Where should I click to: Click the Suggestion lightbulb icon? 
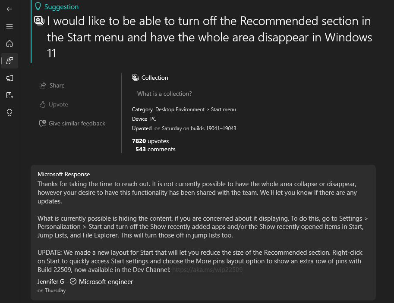[38, 6]
